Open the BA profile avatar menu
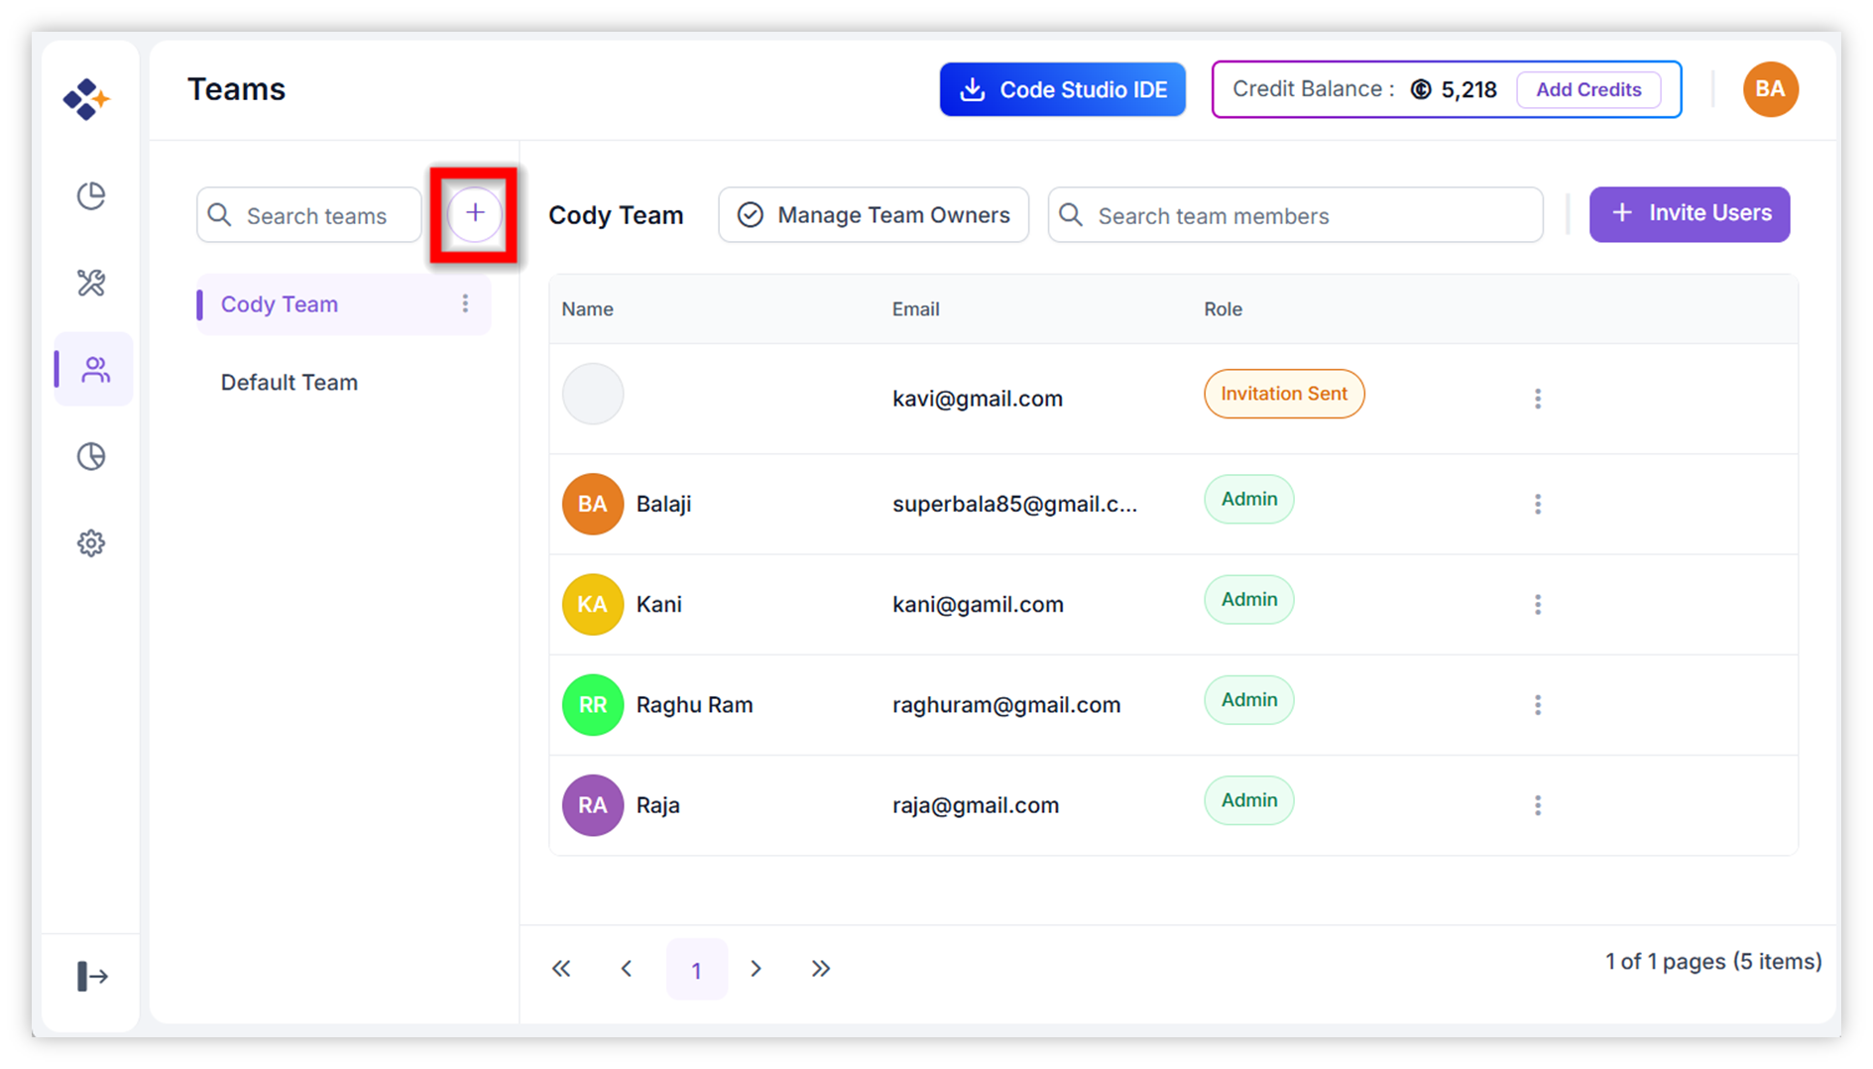 coord(1770,89)
